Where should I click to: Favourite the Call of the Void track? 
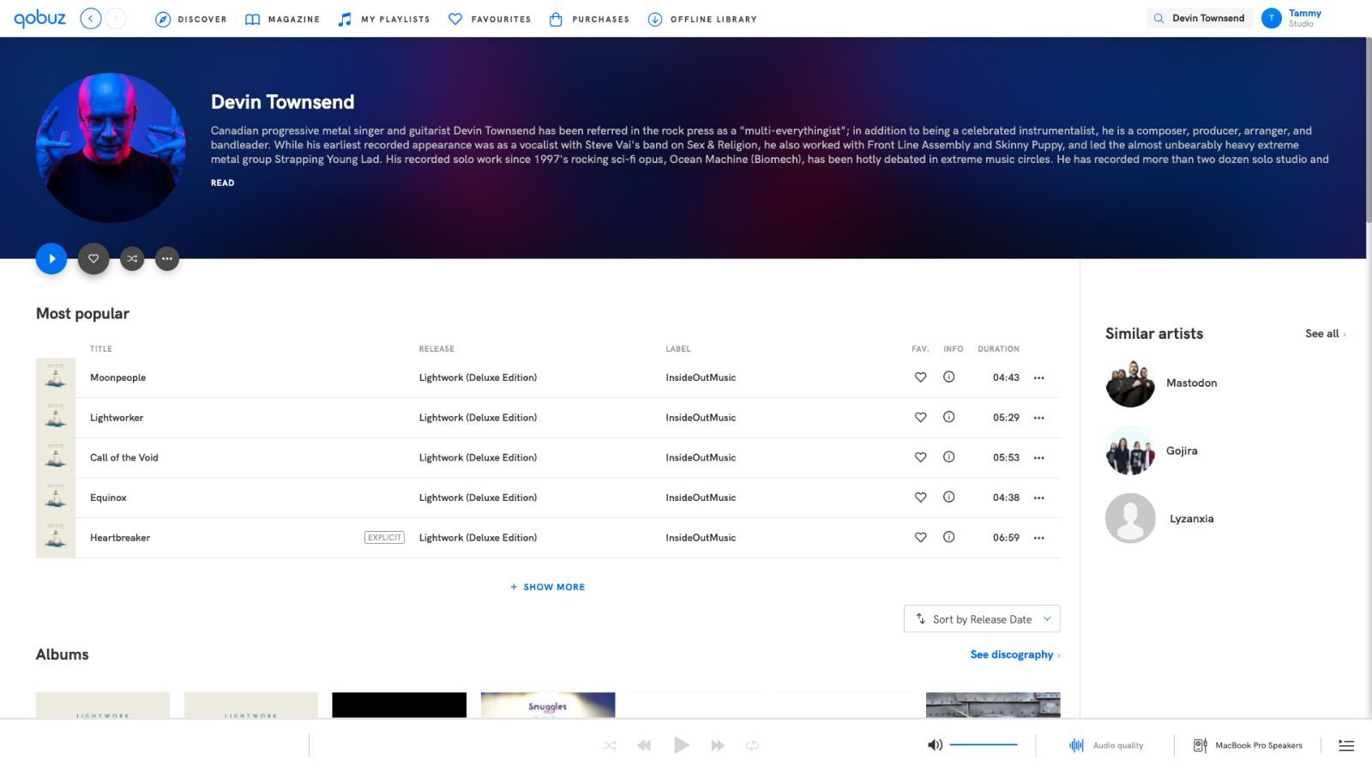pyautogui.click(x=920, y=457)
